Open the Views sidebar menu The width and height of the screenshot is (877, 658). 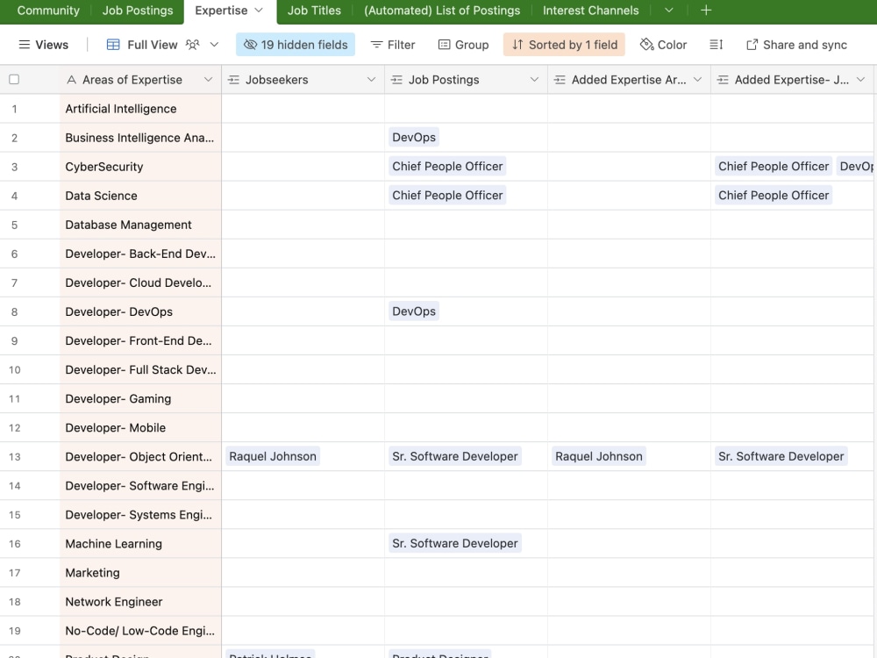click(x=43, y=44)
